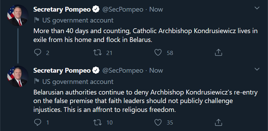Select the verified badge beside name in second tweet
Screen dimensions: 268x131
[x=96, y=70]
